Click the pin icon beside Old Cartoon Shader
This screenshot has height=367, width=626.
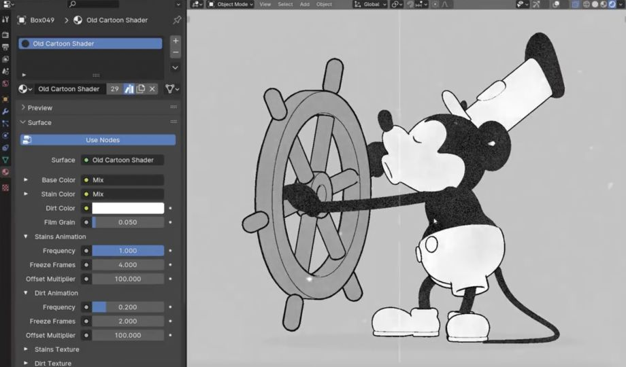[x=177, y=20]
